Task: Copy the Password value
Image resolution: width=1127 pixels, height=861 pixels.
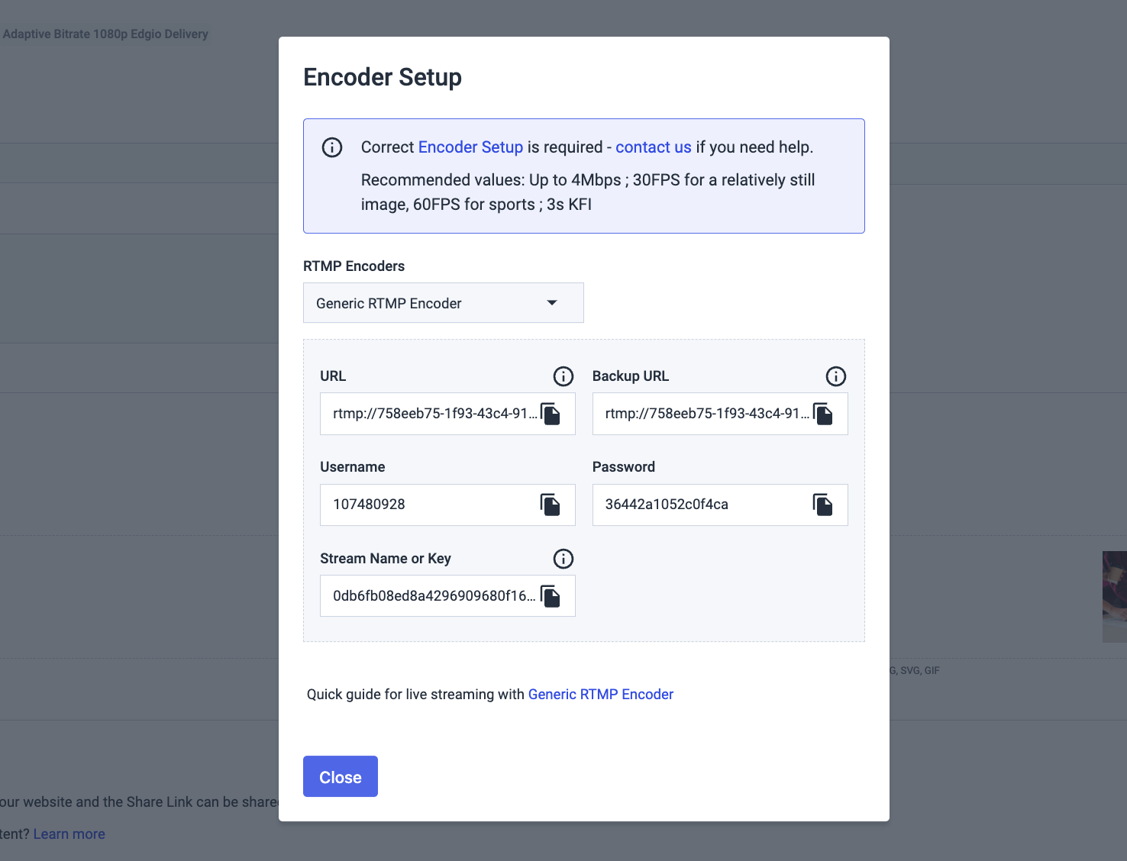Action: (x=823, y=505)
